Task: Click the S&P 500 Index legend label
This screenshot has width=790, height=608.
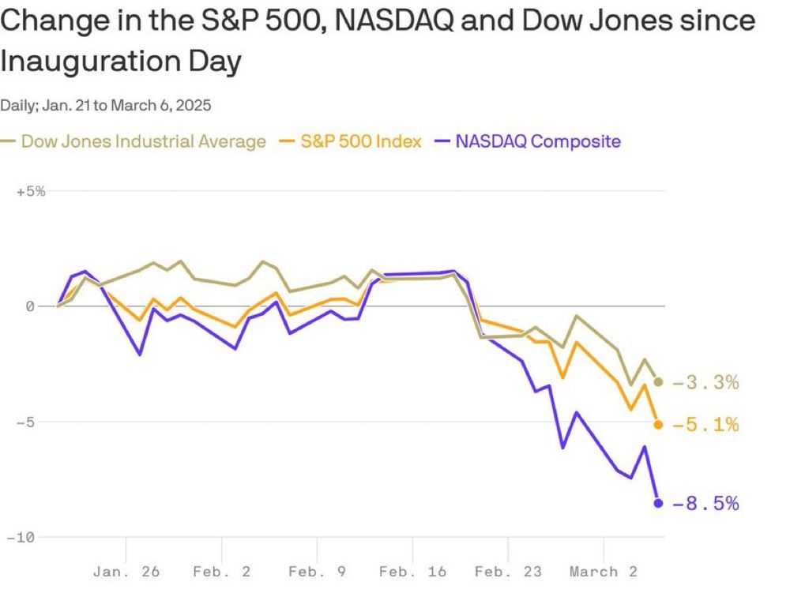Action: click(x=361, y=141)
